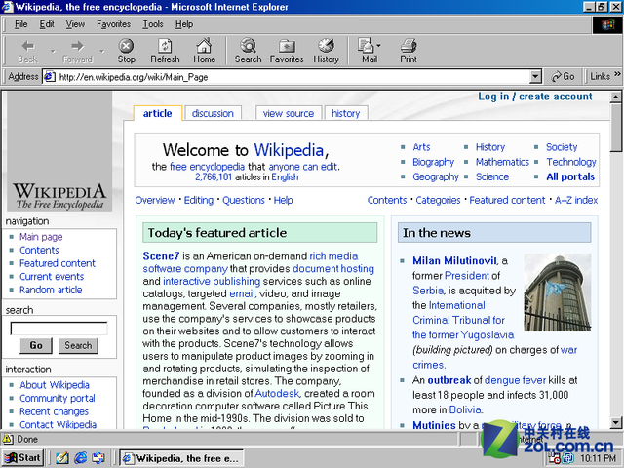Open Favorites from the toolbar

(287, 51)
